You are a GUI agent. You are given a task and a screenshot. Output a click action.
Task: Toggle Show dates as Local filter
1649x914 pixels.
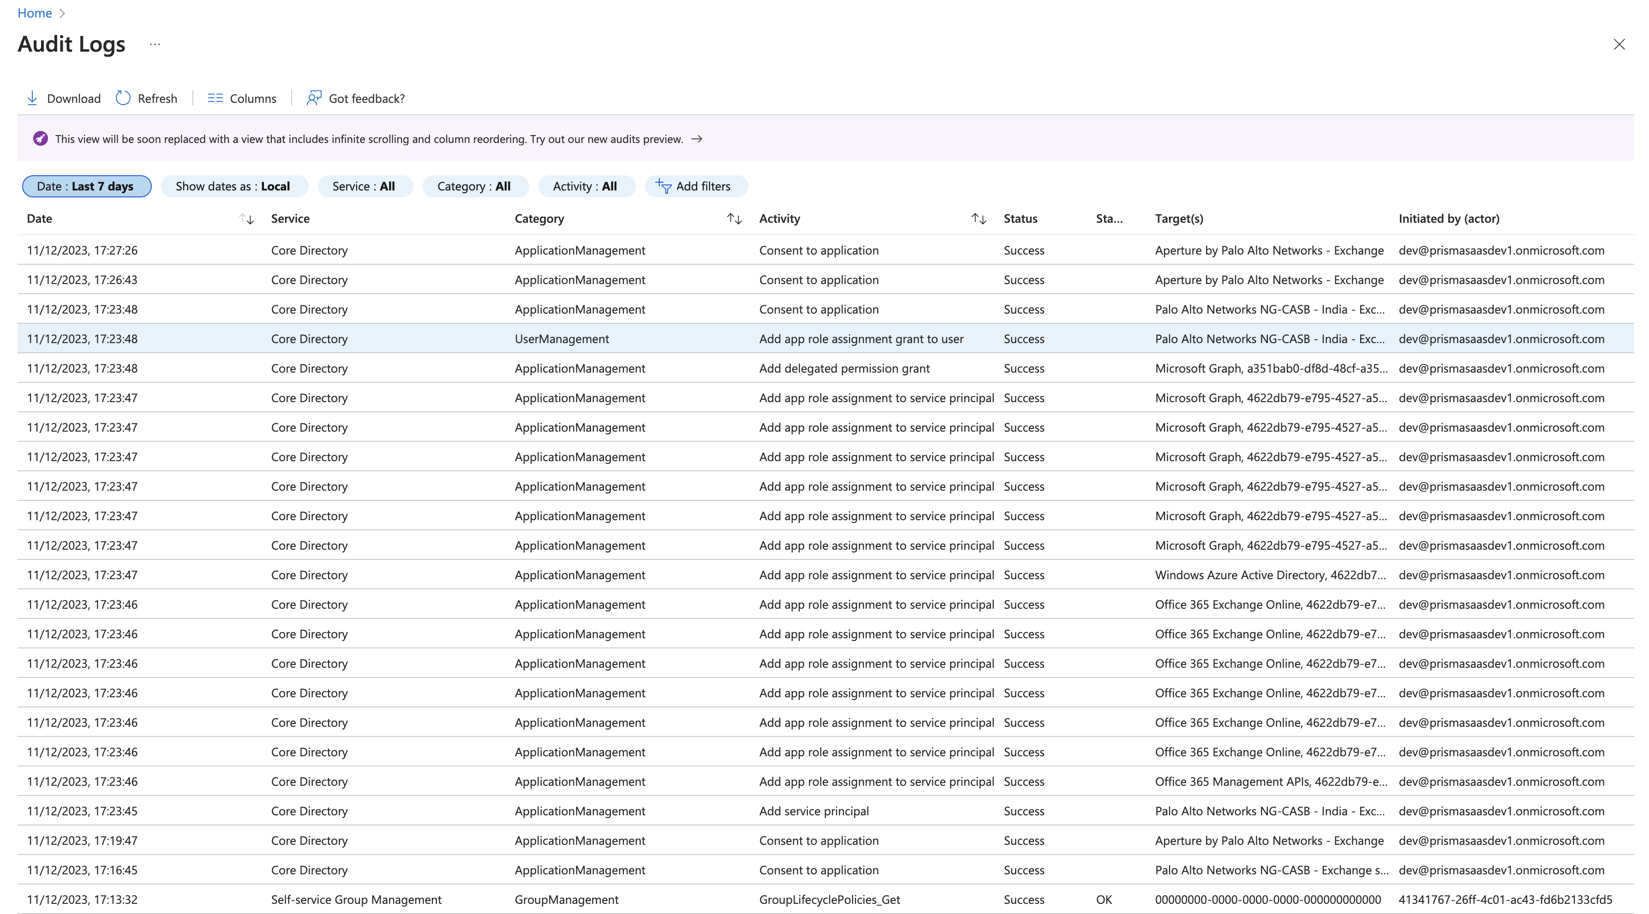tap(233, 186)
